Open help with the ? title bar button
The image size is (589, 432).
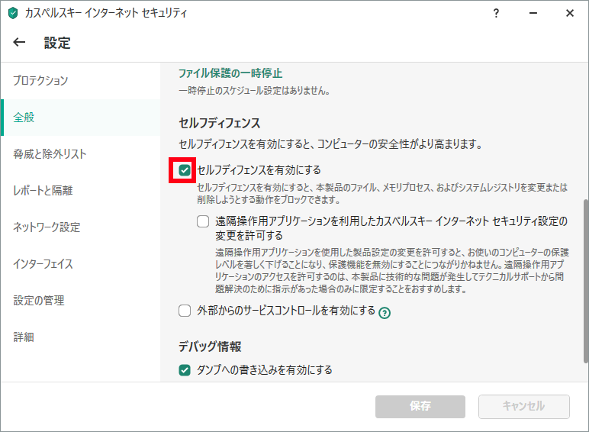496,13
